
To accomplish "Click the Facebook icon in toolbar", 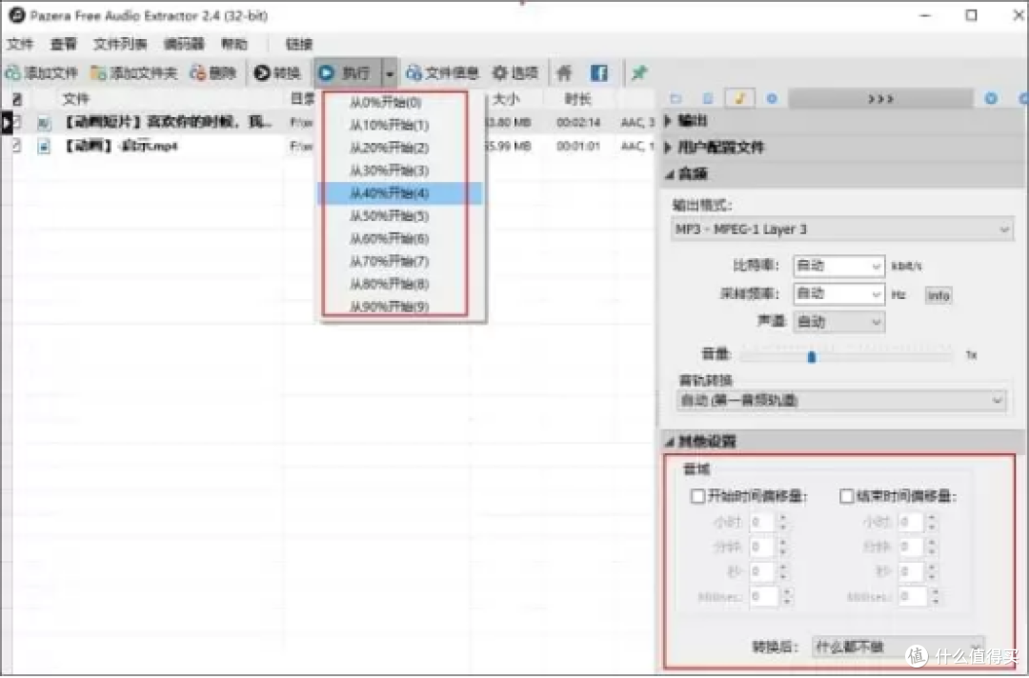I will pyautogui.click(x=599, y=72).
